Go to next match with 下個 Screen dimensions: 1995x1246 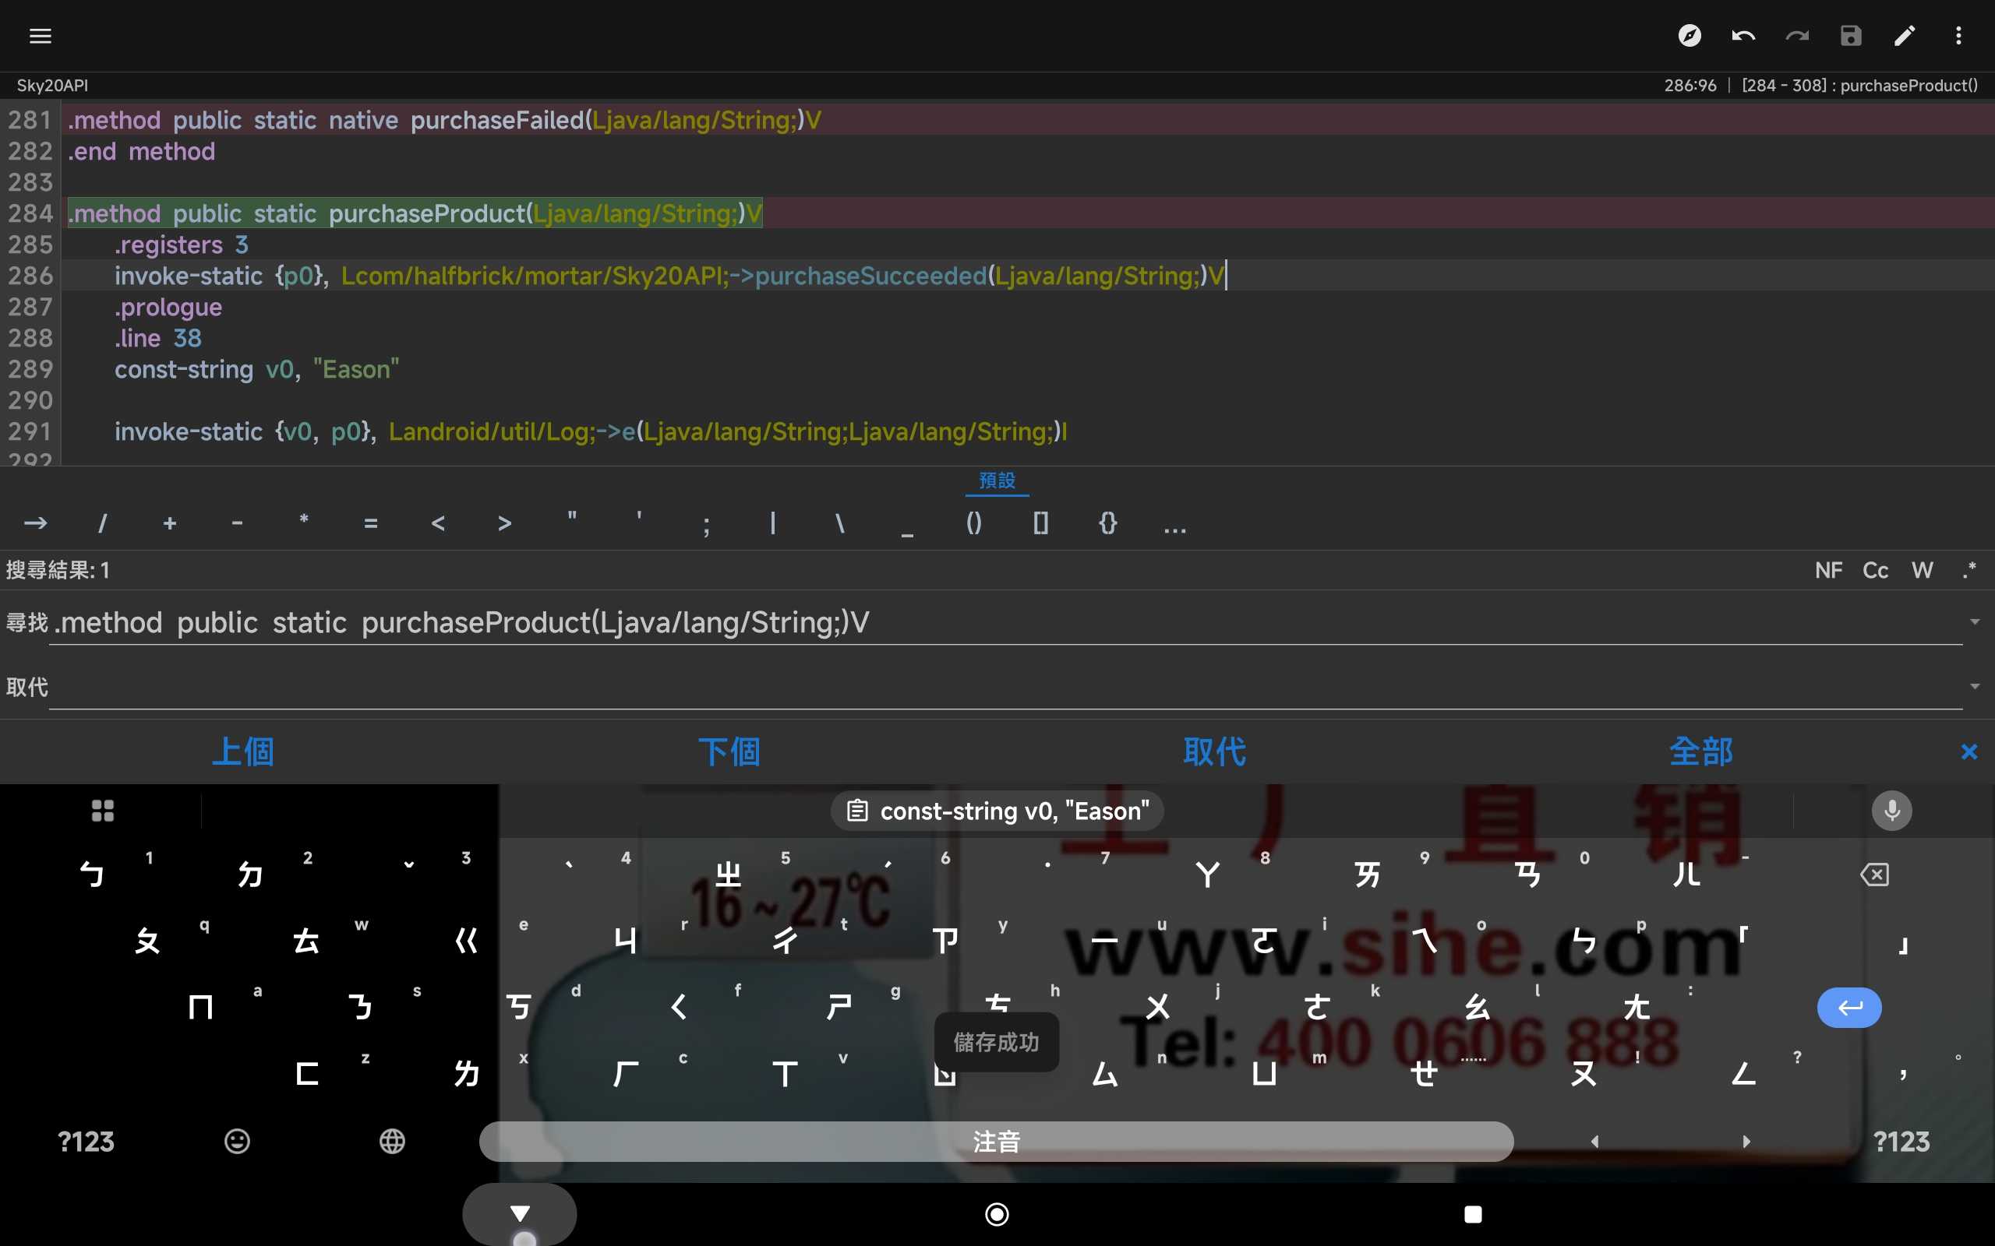(x=729, y=751)
